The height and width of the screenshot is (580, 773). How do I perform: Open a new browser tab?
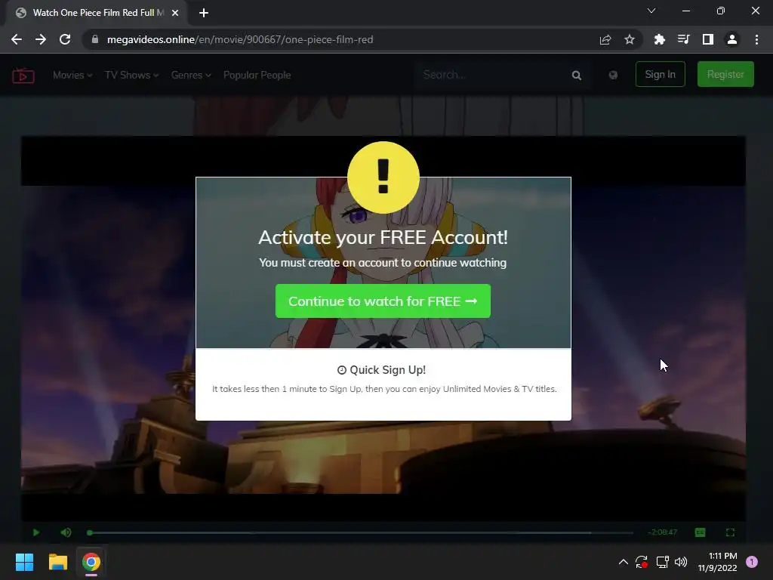204,13
